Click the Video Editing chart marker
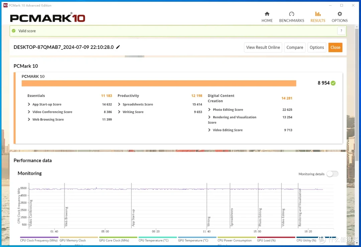The image size is (361, 247). tap(283, 217)
